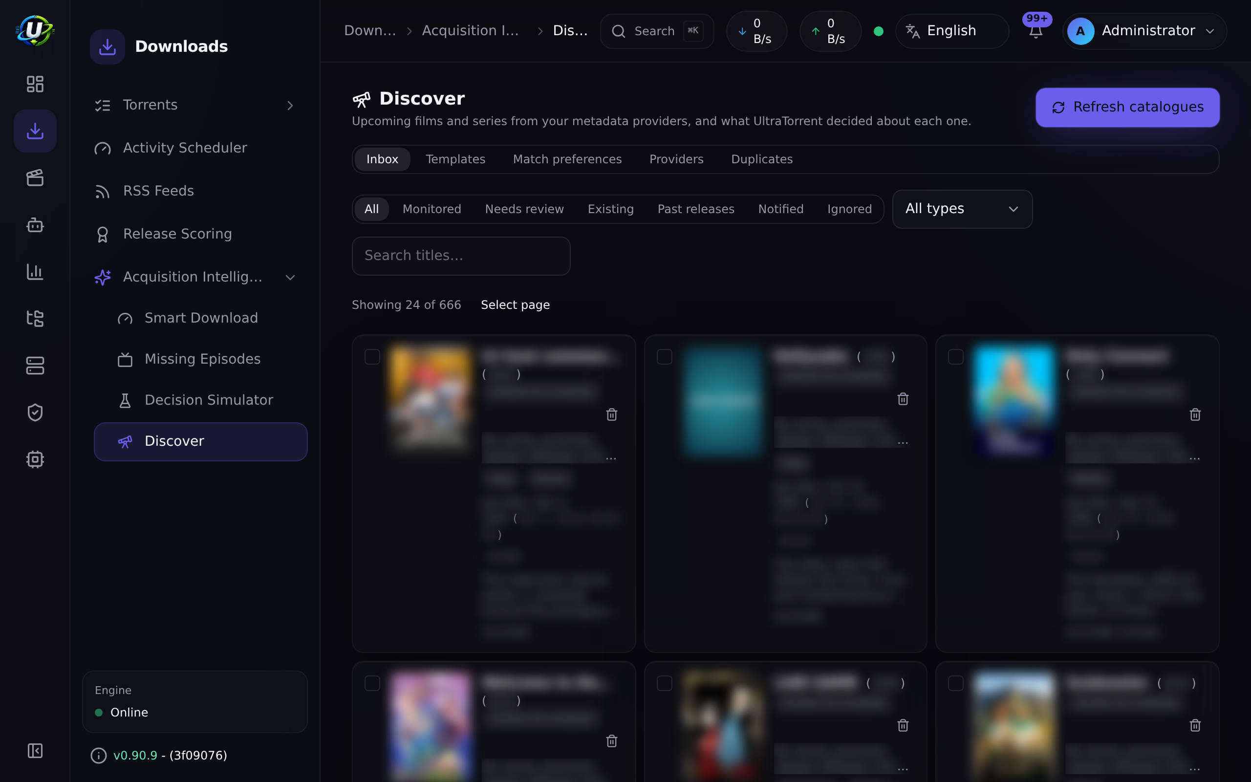Expand the Torrents submenu chevron
The height and width of the screenshot is (782, 1251).
tap(290, 106)
